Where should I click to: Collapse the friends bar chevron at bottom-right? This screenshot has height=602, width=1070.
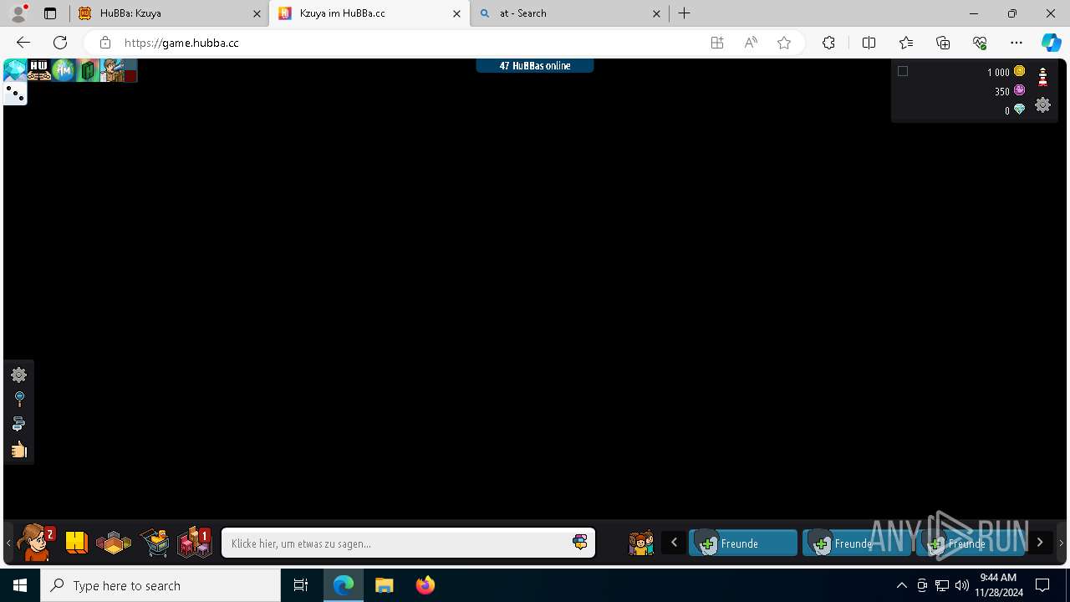tap(1061, 543)
